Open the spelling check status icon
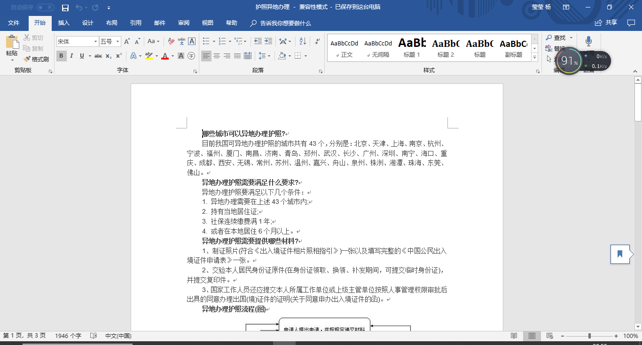Screen dimensions: 642x345 tap(94, 336)
